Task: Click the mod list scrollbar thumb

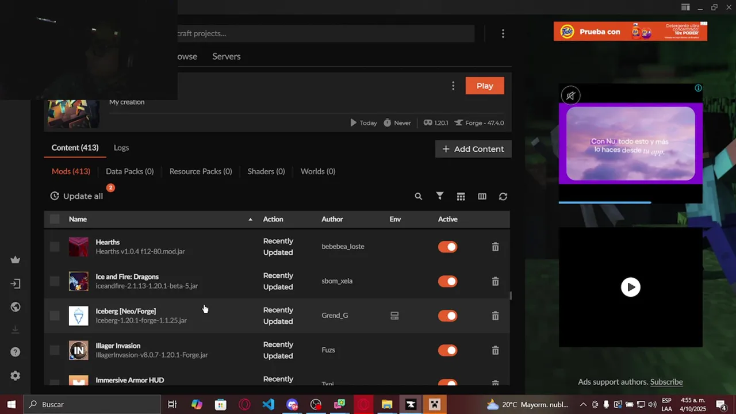Action: tap(510, 296)
